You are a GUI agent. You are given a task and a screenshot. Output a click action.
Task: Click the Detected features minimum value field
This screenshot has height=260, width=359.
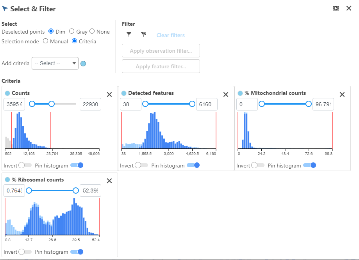pos(130,104)
